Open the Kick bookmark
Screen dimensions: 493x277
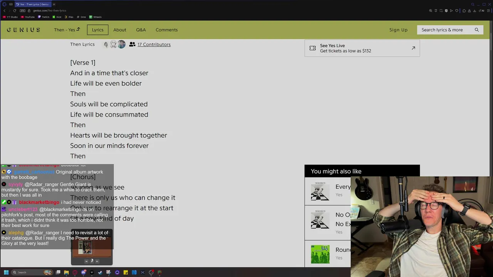coord(57,17)
